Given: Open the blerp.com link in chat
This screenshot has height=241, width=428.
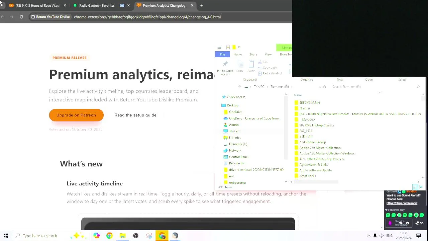Looking at the screenshot, I should coord(402,203).
